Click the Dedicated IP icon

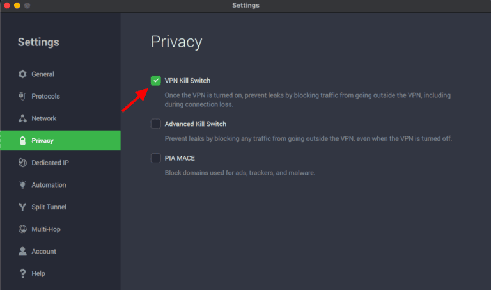coord(22,163)
